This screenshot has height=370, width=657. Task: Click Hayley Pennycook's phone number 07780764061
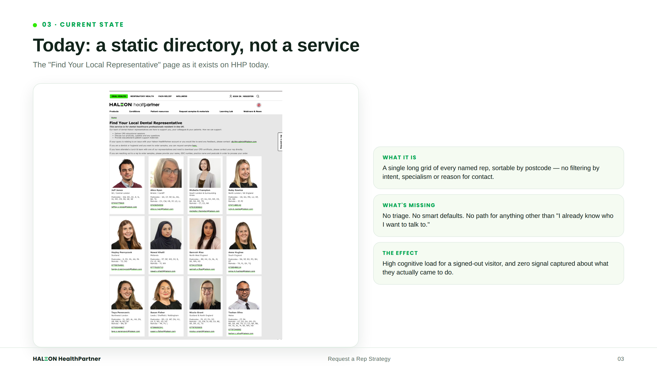(118, 265)
